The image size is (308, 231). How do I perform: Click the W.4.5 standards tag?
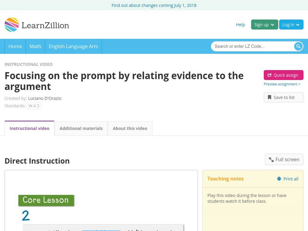point(34,106)
